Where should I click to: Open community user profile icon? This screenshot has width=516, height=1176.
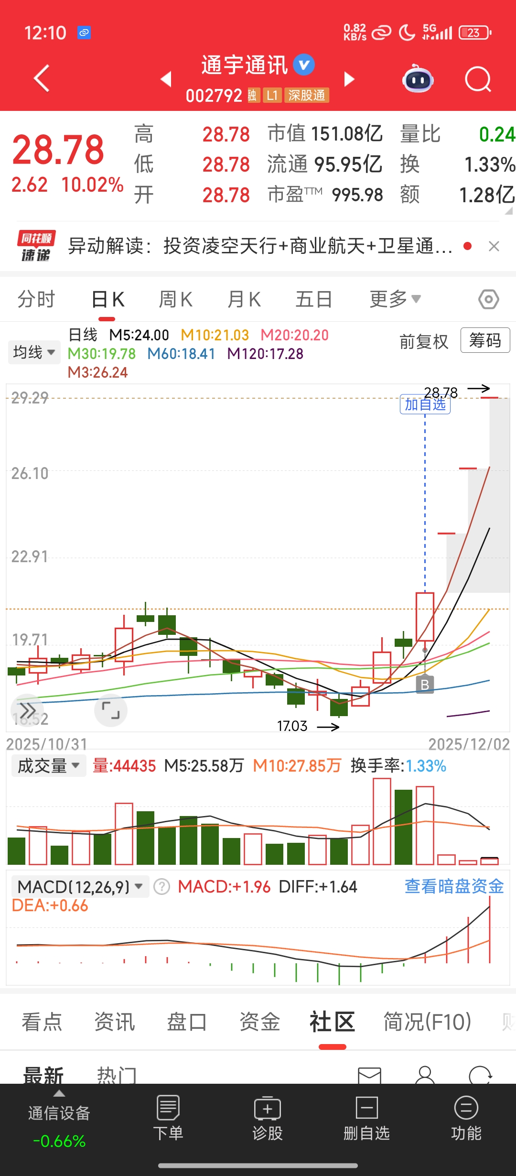(x=425, y=1075)
